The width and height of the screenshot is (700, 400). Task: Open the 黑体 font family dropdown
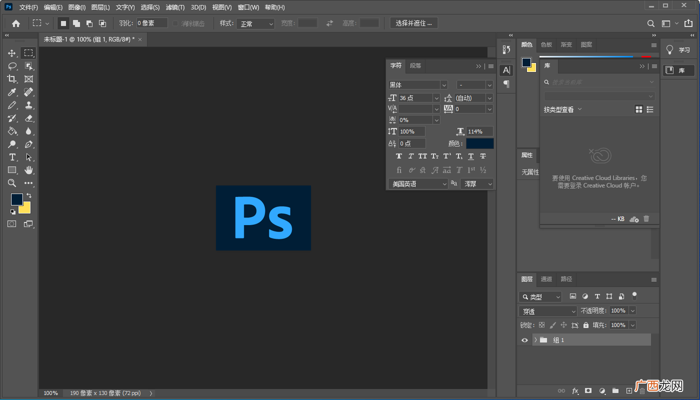pyautogui.click(x=444, y=85)
